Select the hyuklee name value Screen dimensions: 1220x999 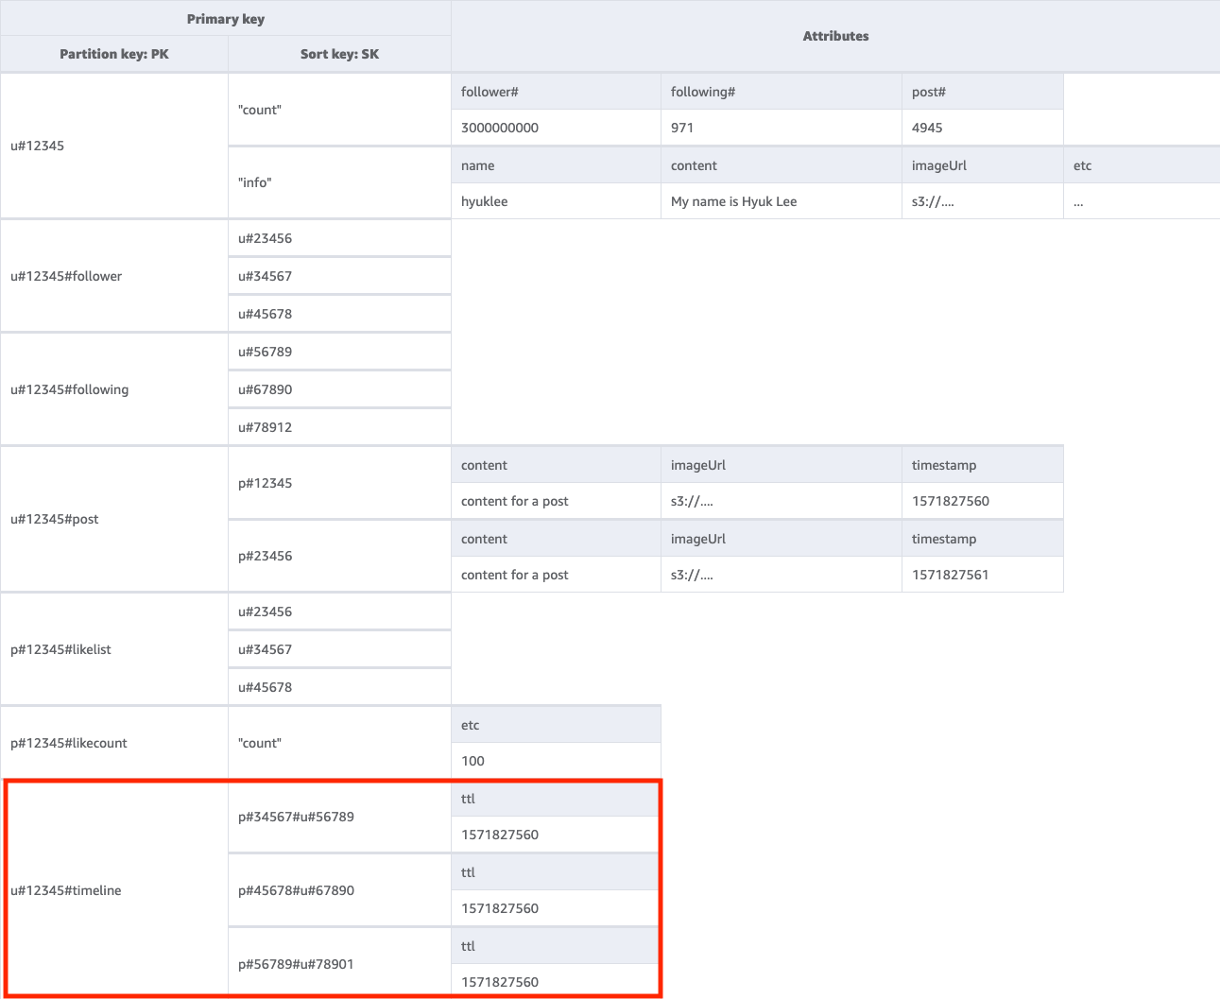(x=484, y=201)
